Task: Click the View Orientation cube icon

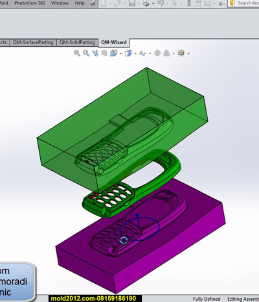Action: pos(113,53)
